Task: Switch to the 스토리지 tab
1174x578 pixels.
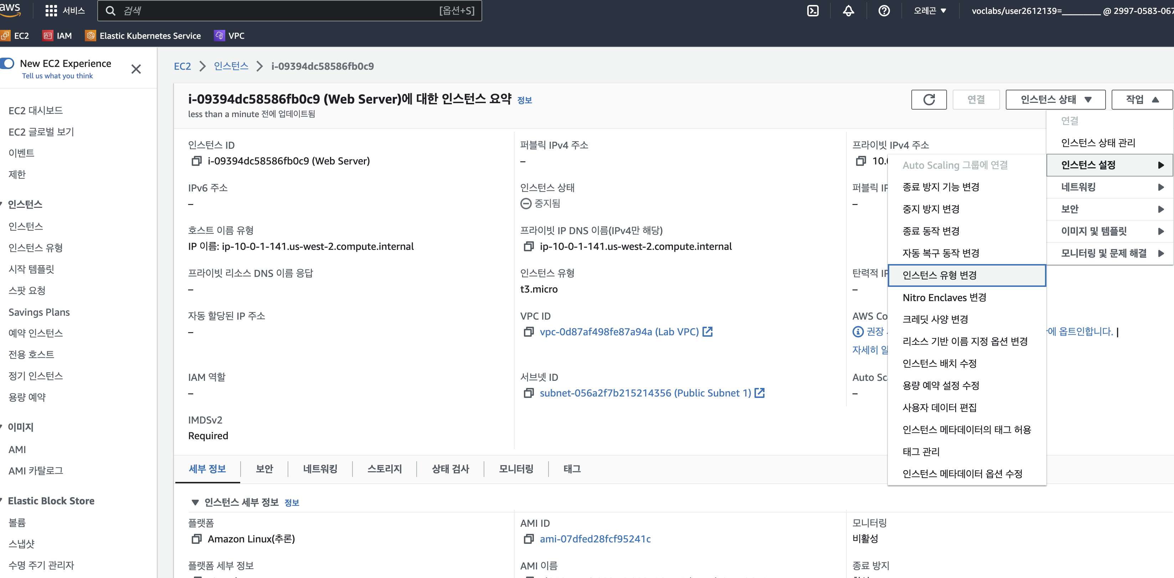Action: point(384,469)
